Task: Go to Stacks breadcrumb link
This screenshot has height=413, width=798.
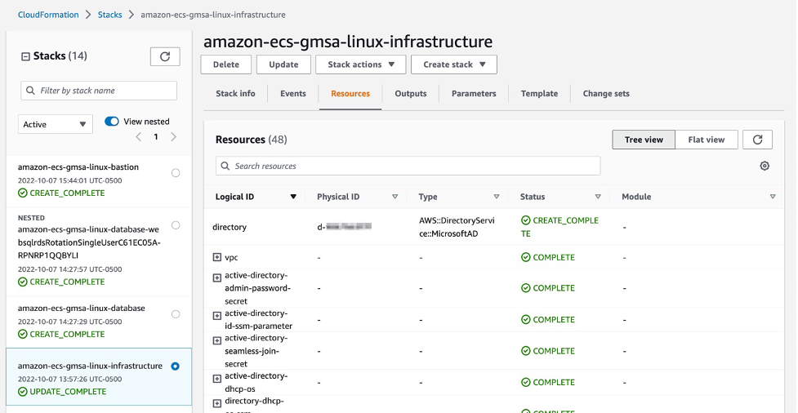Action: pyautogui.click(x=110, y=15)
